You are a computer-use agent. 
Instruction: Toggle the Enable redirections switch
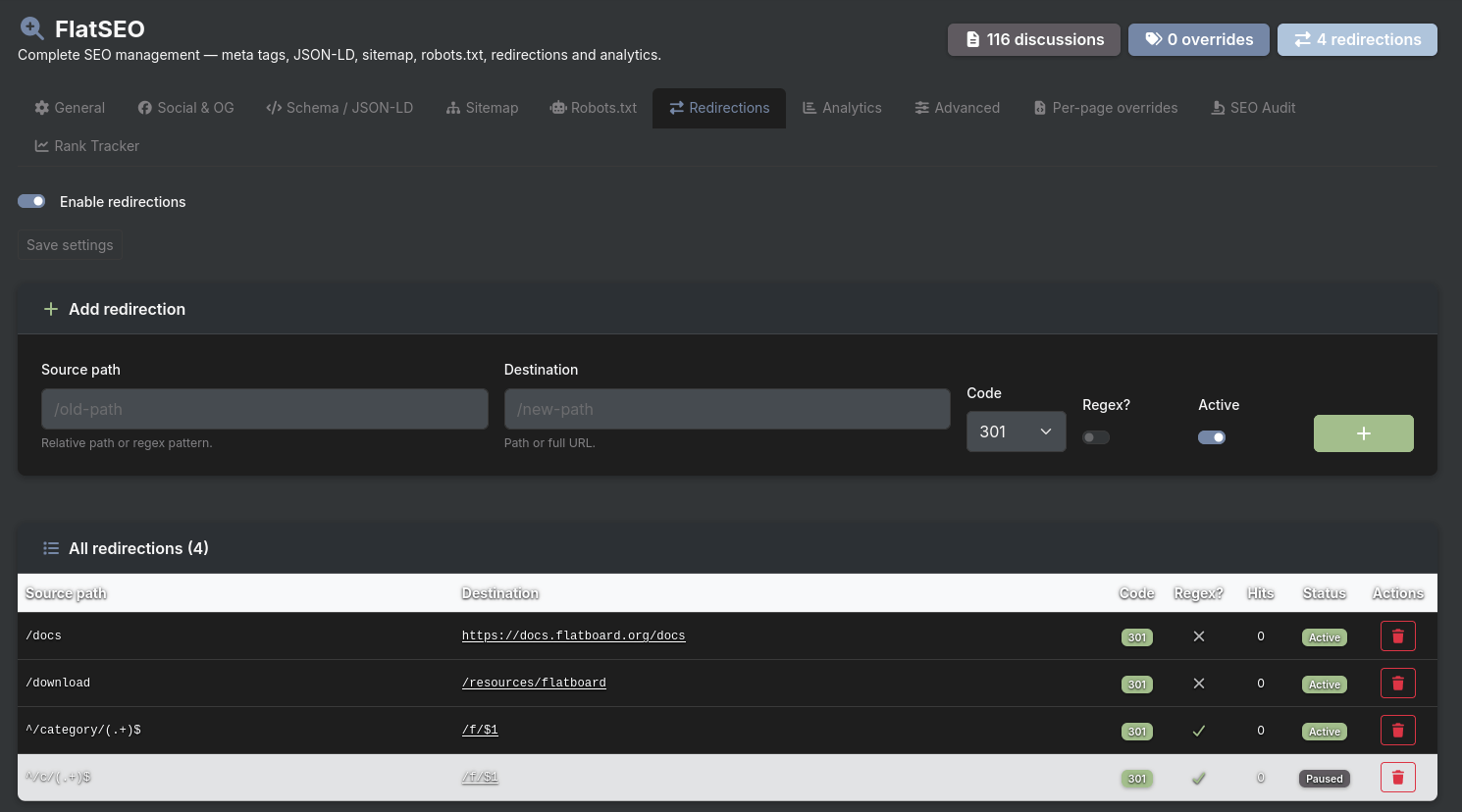(x=31, y=201)
